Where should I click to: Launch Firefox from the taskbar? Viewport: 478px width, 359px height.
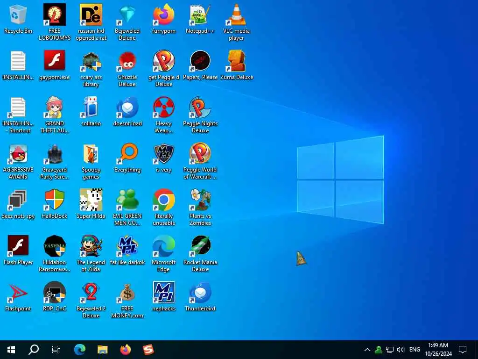[x=125, y=350]
